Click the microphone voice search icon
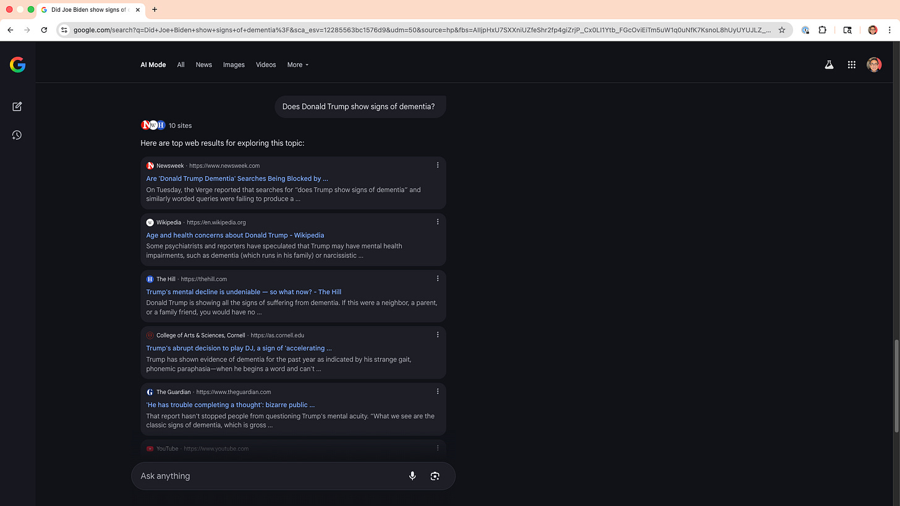 [x=412, y=476]
